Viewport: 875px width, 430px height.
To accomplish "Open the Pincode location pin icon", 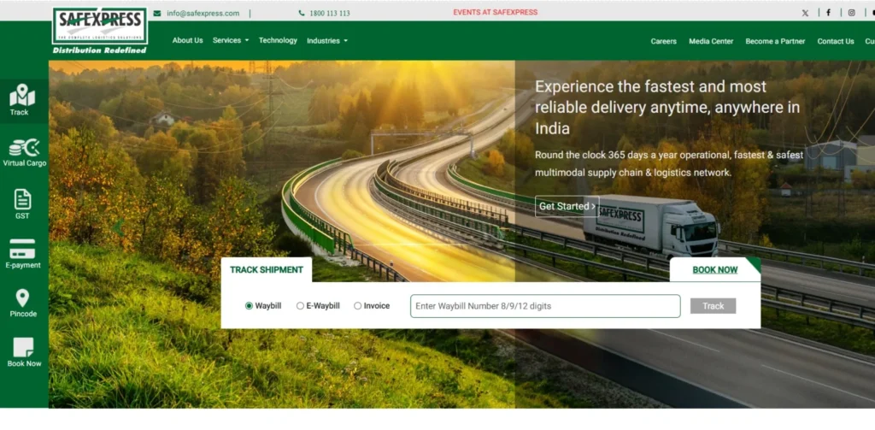I will pyautogui.click(x=22, y=298).
